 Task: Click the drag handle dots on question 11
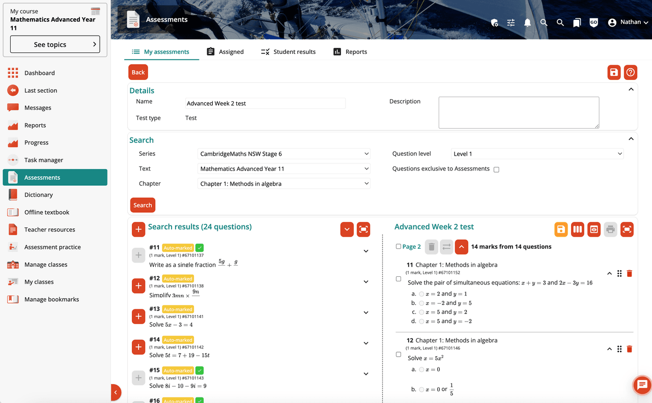(619, 273)
